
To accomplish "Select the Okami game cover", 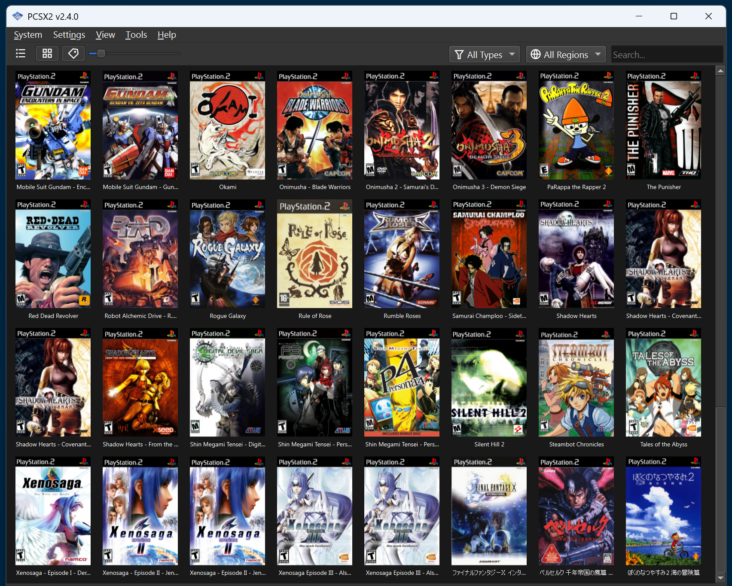I will 228,125.
